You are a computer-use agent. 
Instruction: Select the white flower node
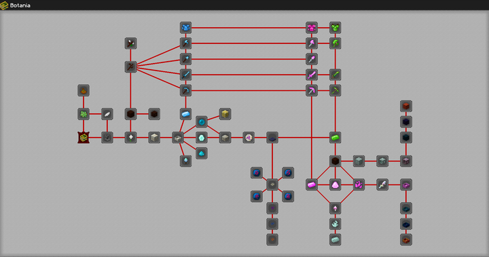130,138
